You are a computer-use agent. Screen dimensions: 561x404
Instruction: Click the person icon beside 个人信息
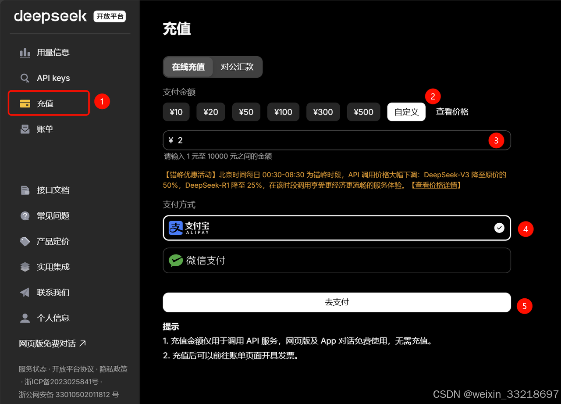pos(25,318)
